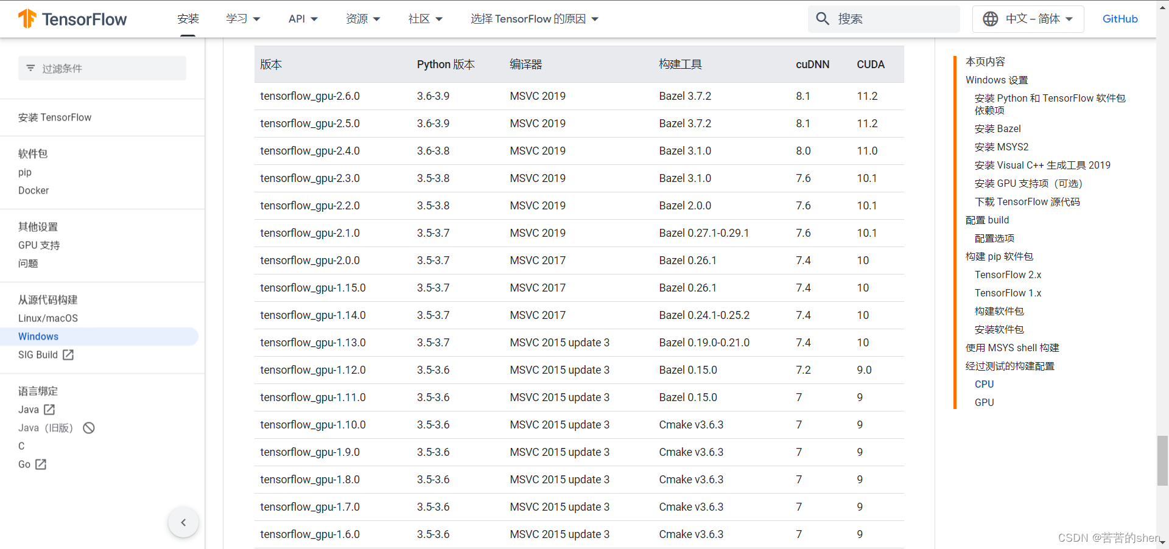Viewport: 1169px width, 549px height.
Task: Click the TensorFlow logo
Action: point(72,19)
